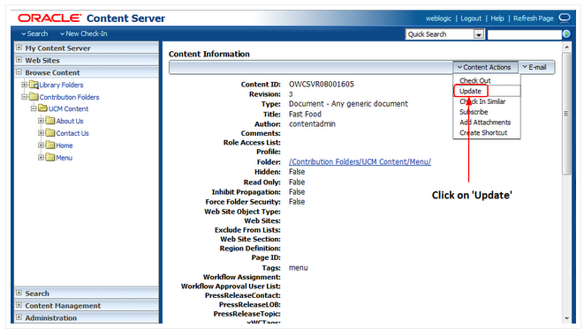Collapse the Contribution Folders node

point(24,97)
